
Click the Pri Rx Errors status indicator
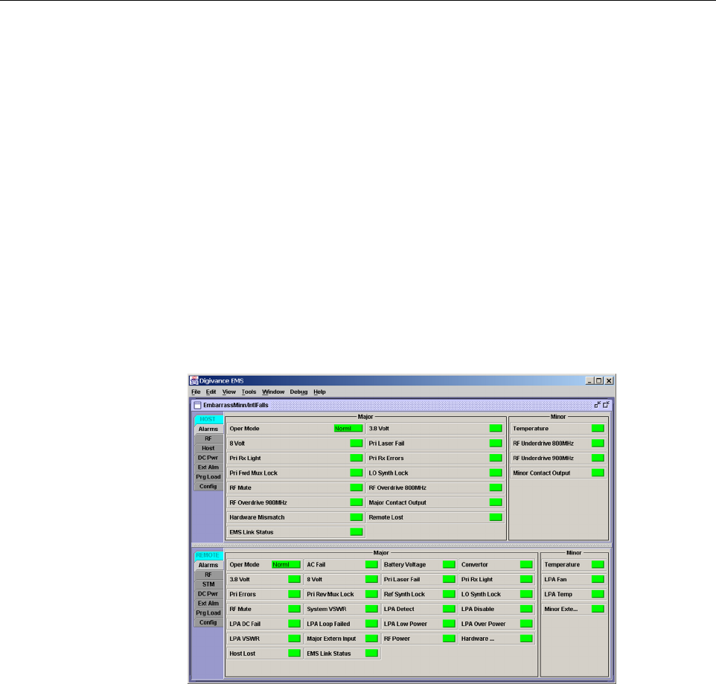click(x=496, y=458)
